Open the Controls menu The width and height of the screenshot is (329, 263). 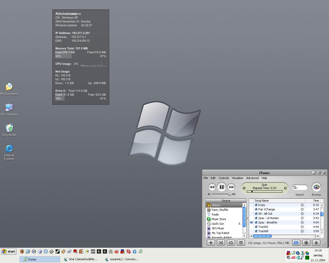224,178
